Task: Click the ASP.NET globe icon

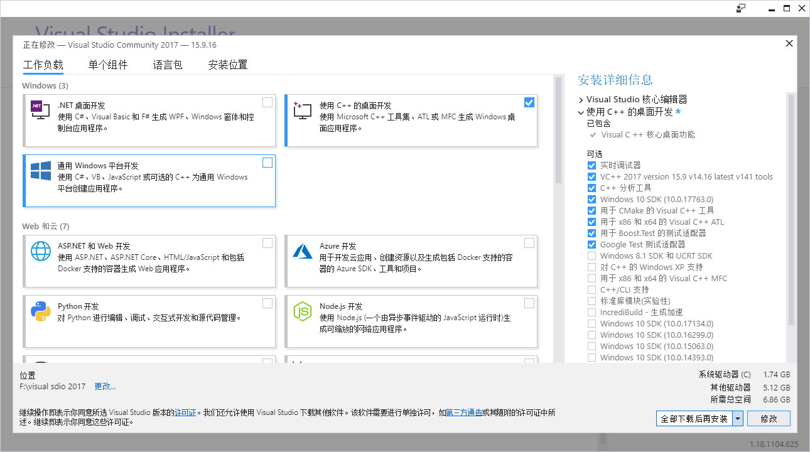Action: point(40,251)
